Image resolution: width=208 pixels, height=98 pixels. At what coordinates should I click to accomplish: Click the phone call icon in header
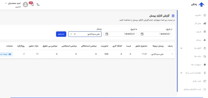pyautogui.click(x=38, y=5)
